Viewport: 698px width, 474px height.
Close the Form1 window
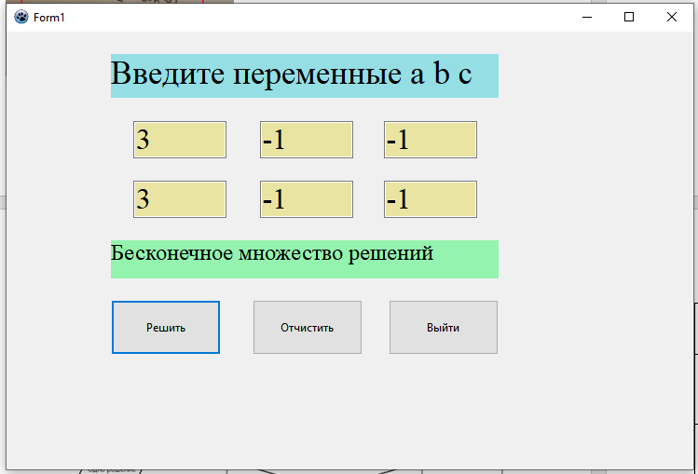coord(672,17)
